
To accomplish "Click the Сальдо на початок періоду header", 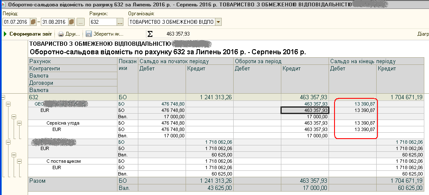I will click(186, 61).
